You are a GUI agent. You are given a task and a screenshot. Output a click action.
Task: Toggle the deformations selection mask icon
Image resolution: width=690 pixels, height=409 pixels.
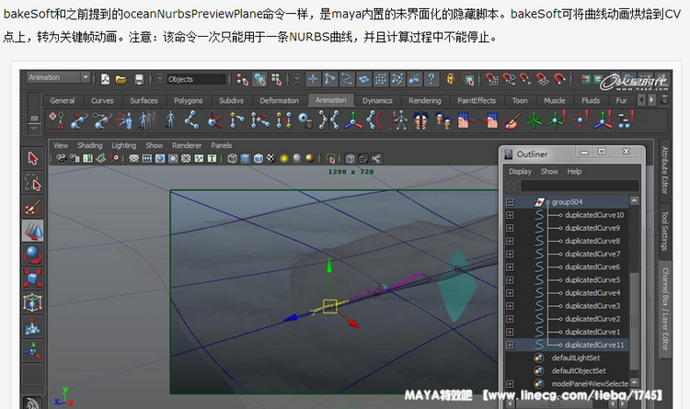pyautogui.click(x=381, y=79)
